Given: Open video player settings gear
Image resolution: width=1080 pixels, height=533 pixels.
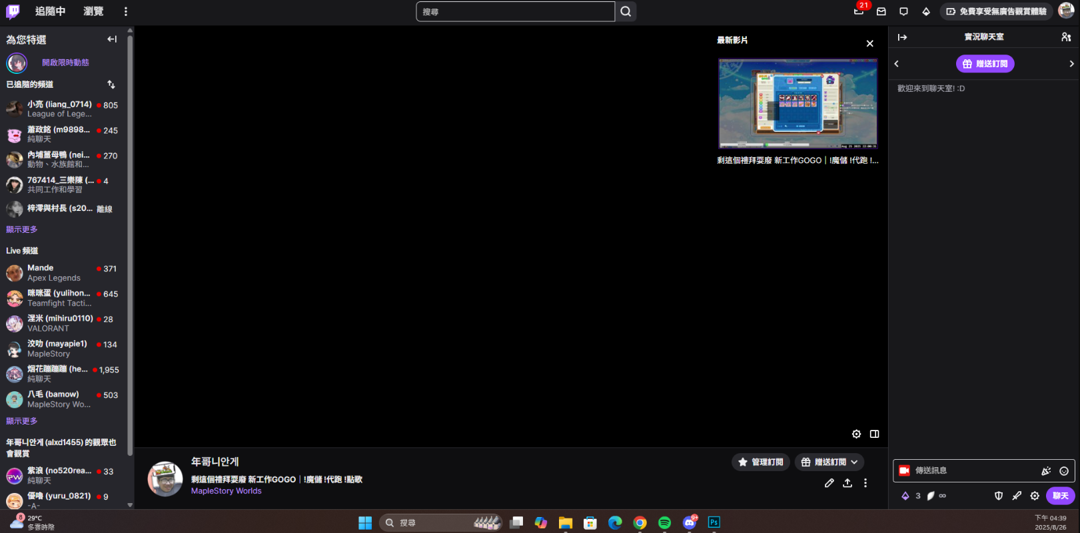Looking at the screenshot, I should 856,434.
